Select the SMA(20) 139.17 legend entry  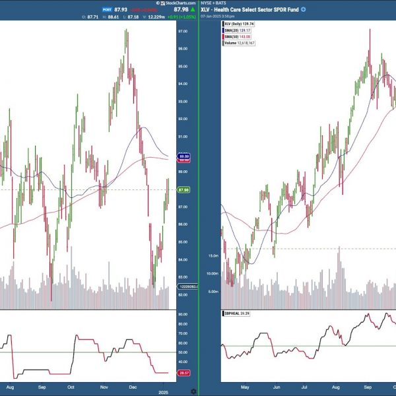pos(237,30)
